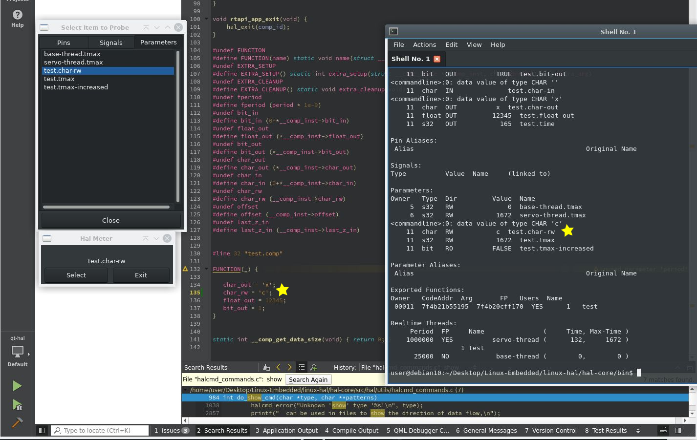The image size is (697, 440).
Task: Open the qt-hal kit selector
Action: point(18,351)
